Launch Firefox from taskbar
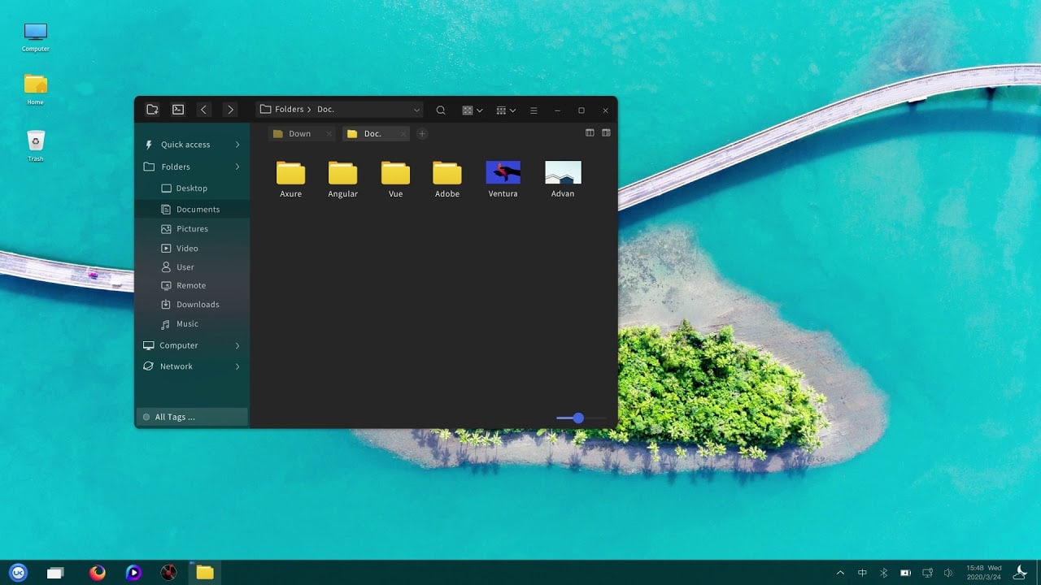This screenshot has height=585, width=1041. coord(98,573)
